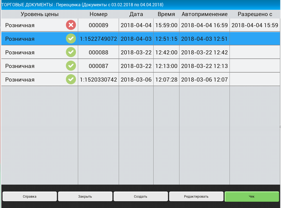Click the time 12:42:00 cell

pos(166,52)
